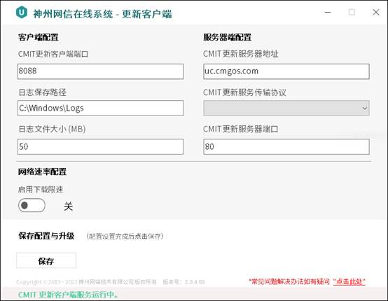Click the label CMIT更新服务器地址
388x301 pixels.
click(x=240, y=54)
